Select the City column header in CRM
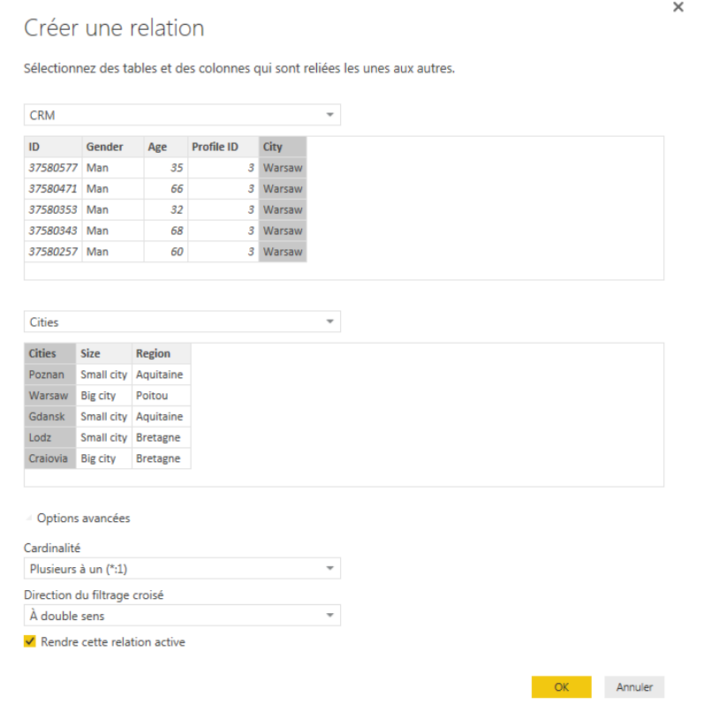The width and height of the screenshot is (704, 712). [282, 148]
